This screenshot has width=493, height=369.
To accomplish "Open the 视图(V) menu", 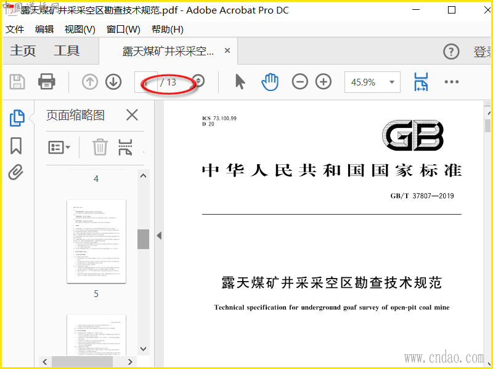I will click(x=80, y=30).
